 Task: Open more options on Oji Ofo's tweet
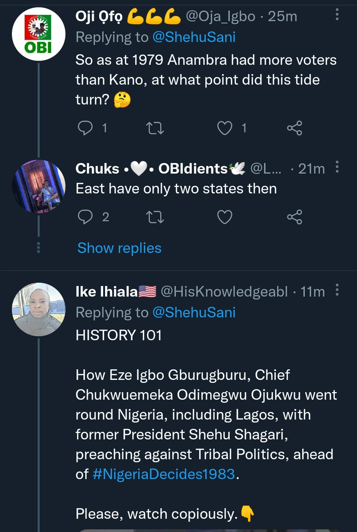point(338,15)
